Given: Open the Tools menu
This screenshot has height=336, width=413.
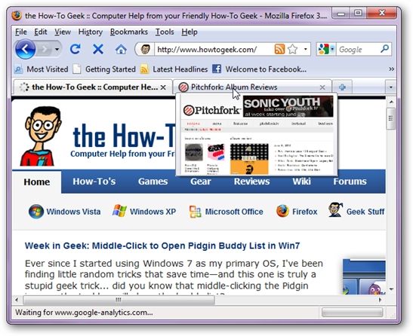Looking at the screenshot, I should [165, 32].
